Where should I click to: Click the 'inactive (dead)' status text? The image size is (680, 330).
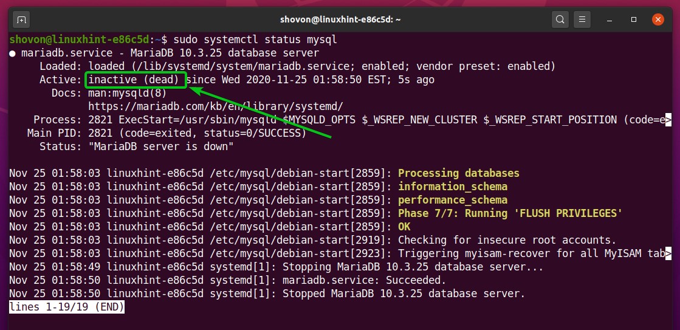click(x=134, y=80)
